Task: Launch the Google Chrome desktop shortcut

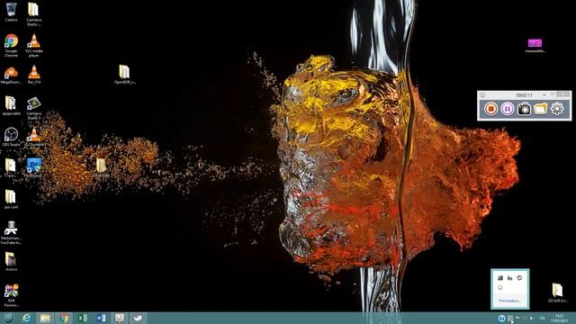Action: pyautogui.click(x=11, y=45)
